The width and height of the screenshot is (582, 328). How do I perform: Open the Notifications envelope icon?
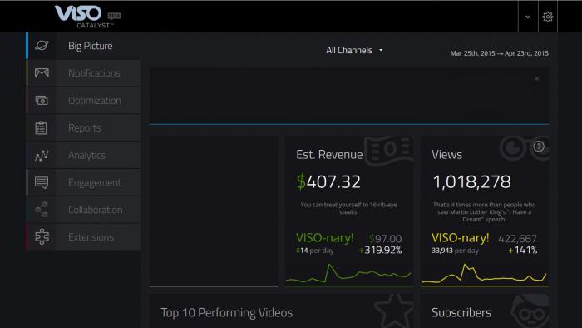click(x=42, y=72)
